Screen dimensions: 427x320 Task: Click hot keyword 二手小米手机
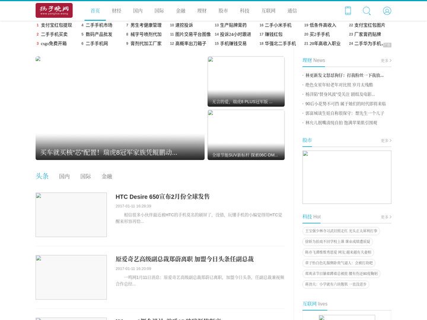point(278,25)
